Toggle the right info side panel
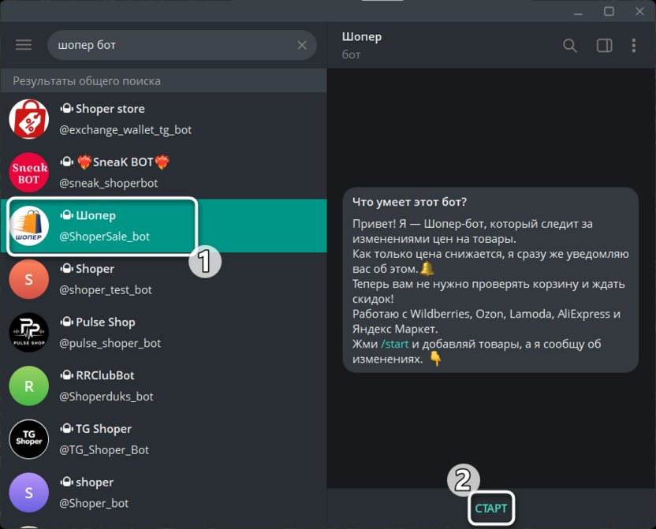 click(604, 45)
